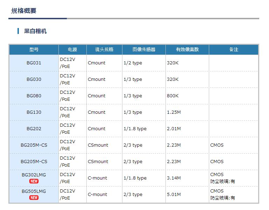269x210 pixels.
Task: Select the 有效像素数 column header
Action: coord(187,50)
